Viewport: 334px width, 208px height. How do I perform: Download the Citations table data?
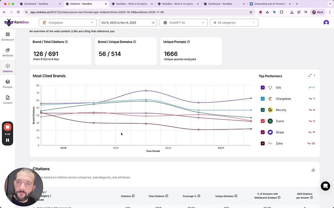click(313, 170)
